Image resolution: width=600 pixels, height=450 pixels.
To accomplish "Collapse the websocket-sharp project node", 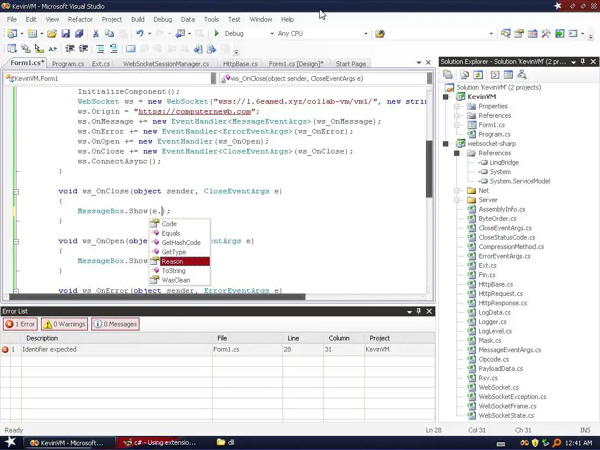I will (445, 144).
